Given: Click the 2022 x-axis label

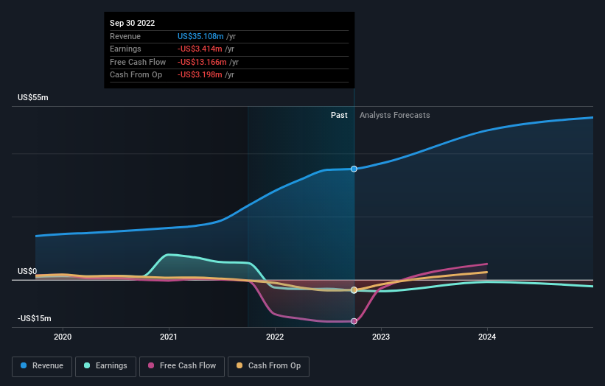Looking at the screenshot, I should pyautogui.click(x=275, y=337).
